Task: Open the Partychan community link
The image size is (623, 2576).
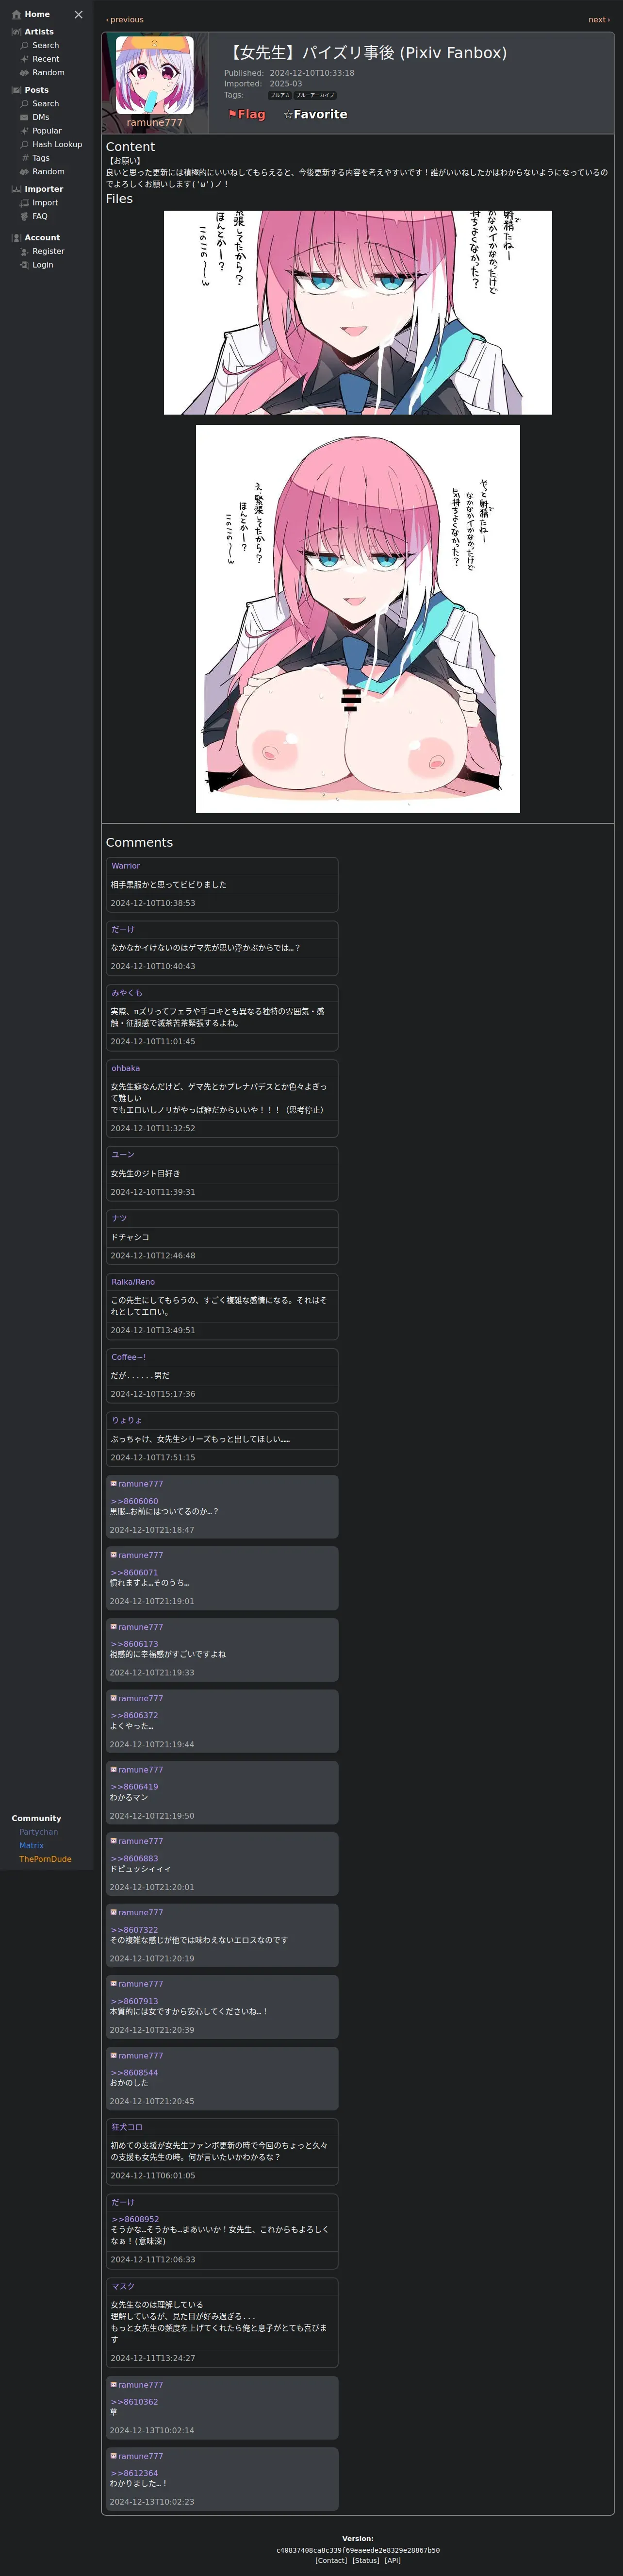Action: click(38, 1832)
